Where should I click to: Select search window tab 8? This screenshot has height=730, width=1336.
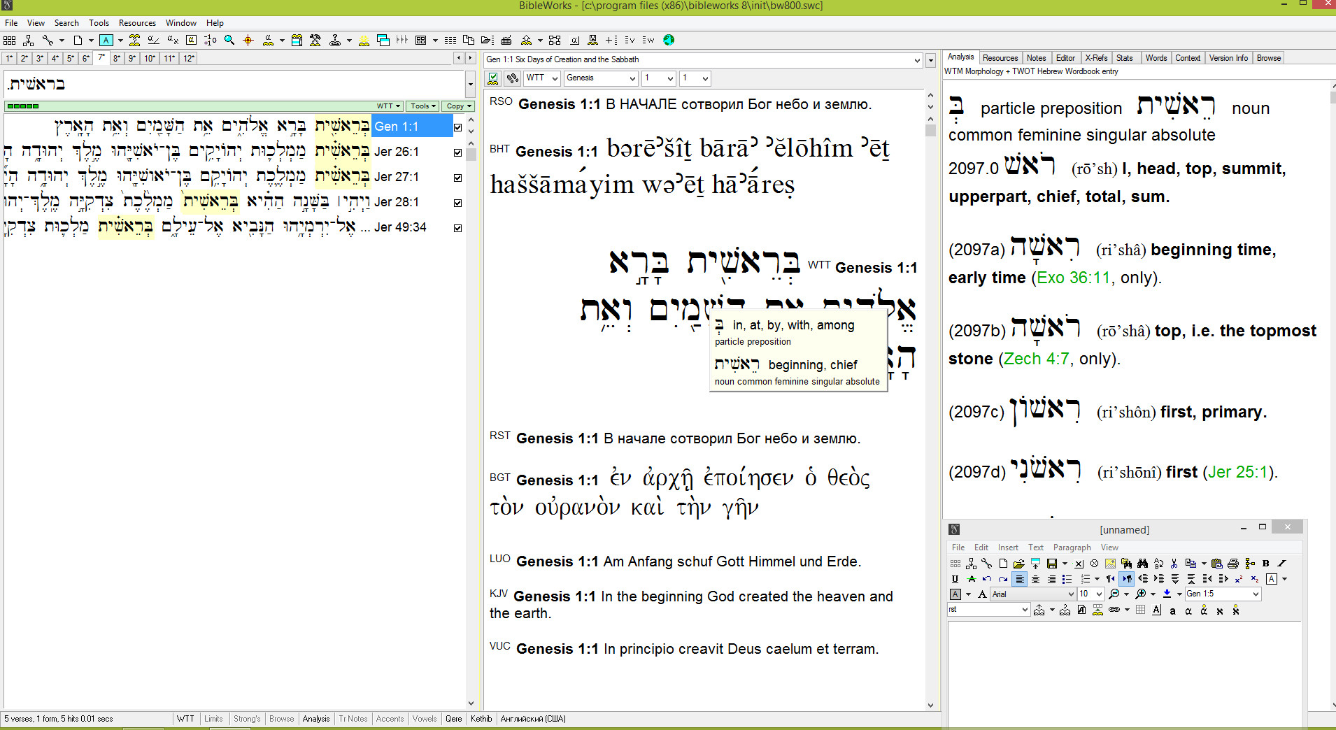click(x=117, y=59)
